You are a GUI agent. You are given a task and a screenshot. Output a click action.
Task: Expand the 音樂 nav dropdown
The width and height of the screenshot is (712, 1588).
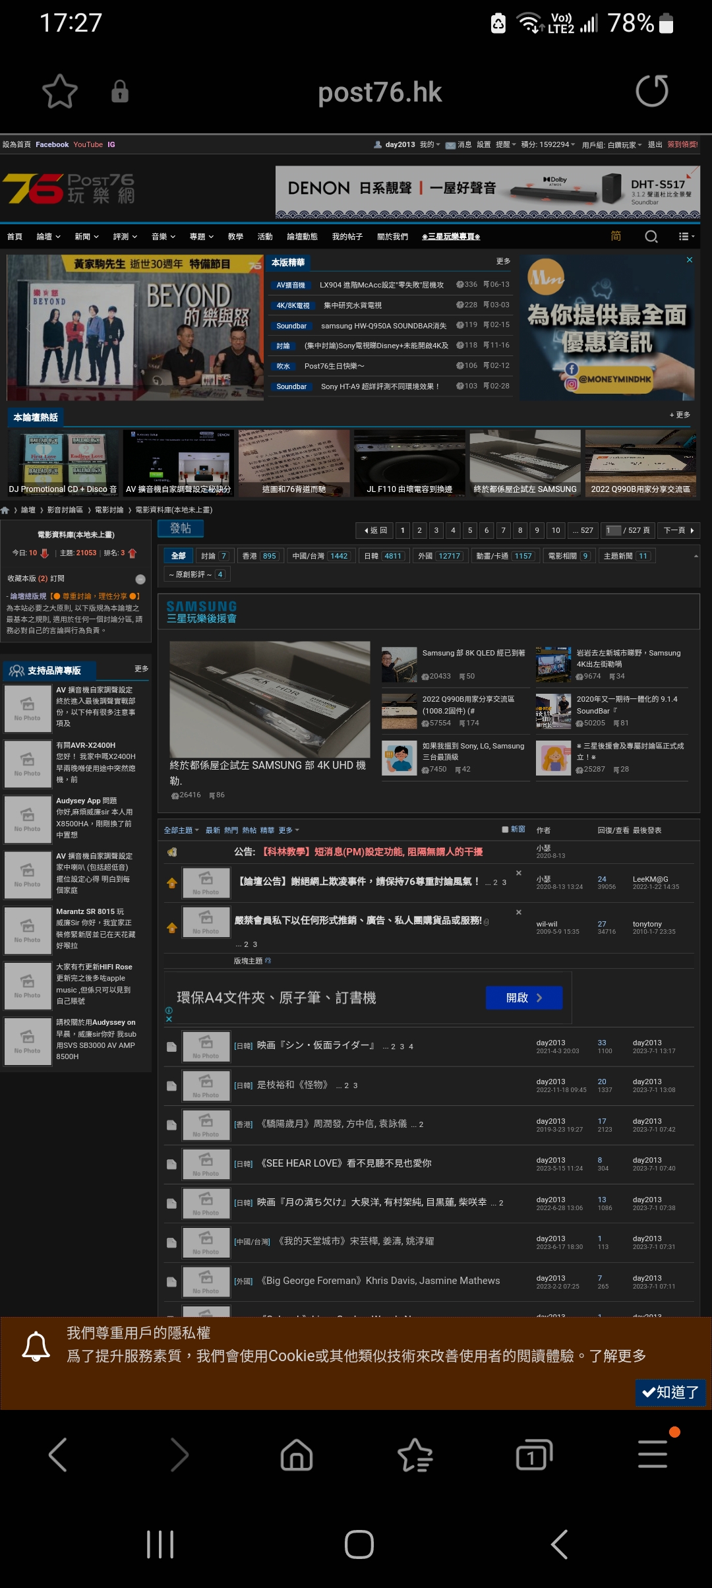[x=163, y=237]
